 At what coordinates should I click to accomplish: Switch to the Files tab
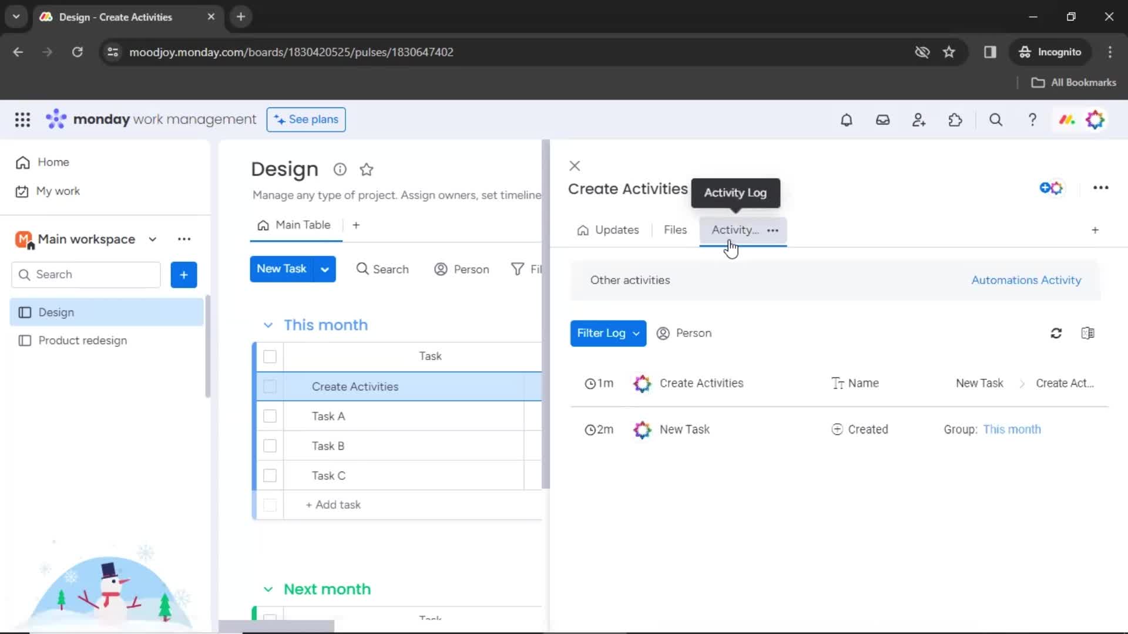pos(675,229)
